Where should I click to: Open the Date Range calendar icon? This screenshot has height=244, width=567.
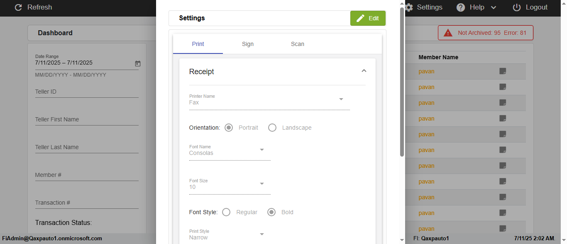(x=138, y=63)
